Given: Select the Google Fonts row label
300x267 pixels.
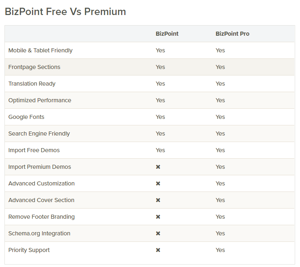Looking at the screenshot, I should (26, 117).
